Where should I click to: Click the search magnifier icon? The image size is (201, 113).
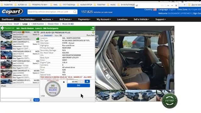[75, 12]
